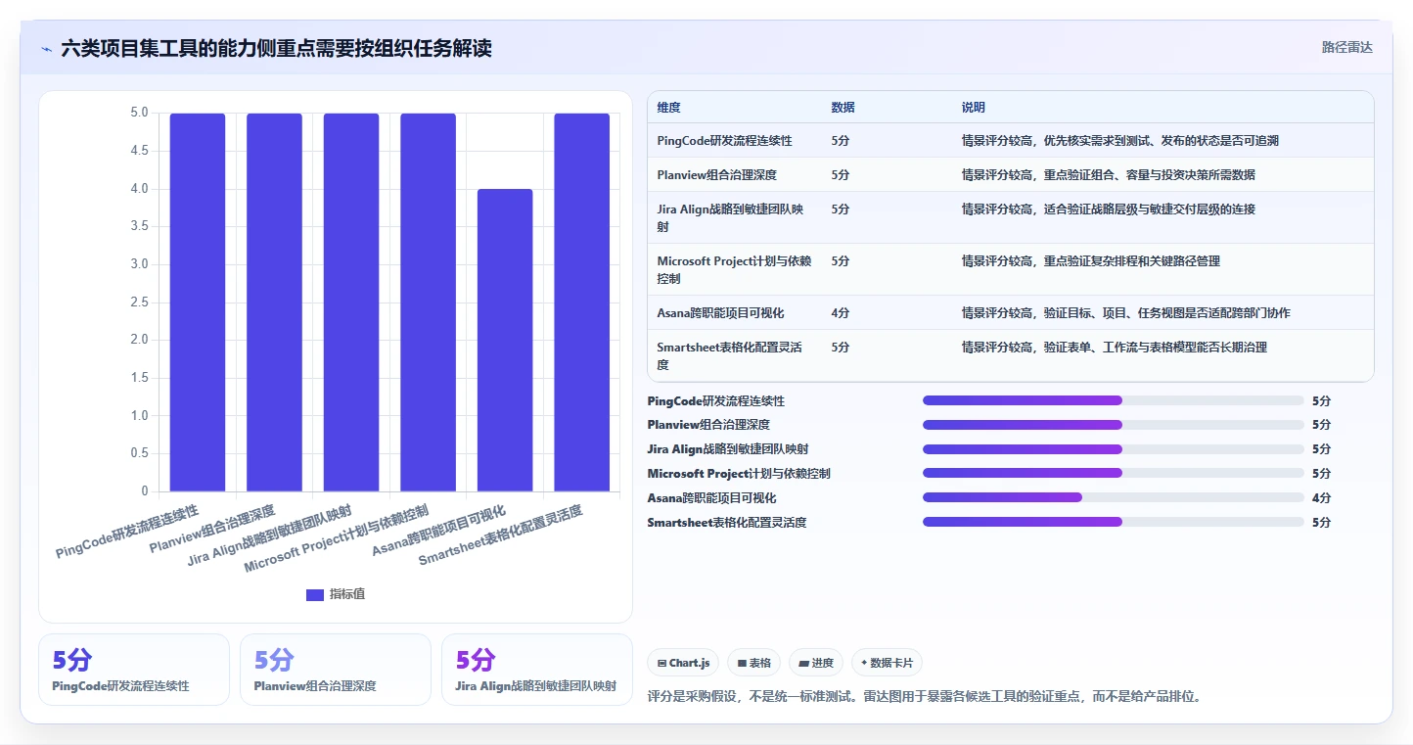Click the Planview组合治理深度 progress bar
Viewport: 1413px width, 745px height.
point(1113,425)
